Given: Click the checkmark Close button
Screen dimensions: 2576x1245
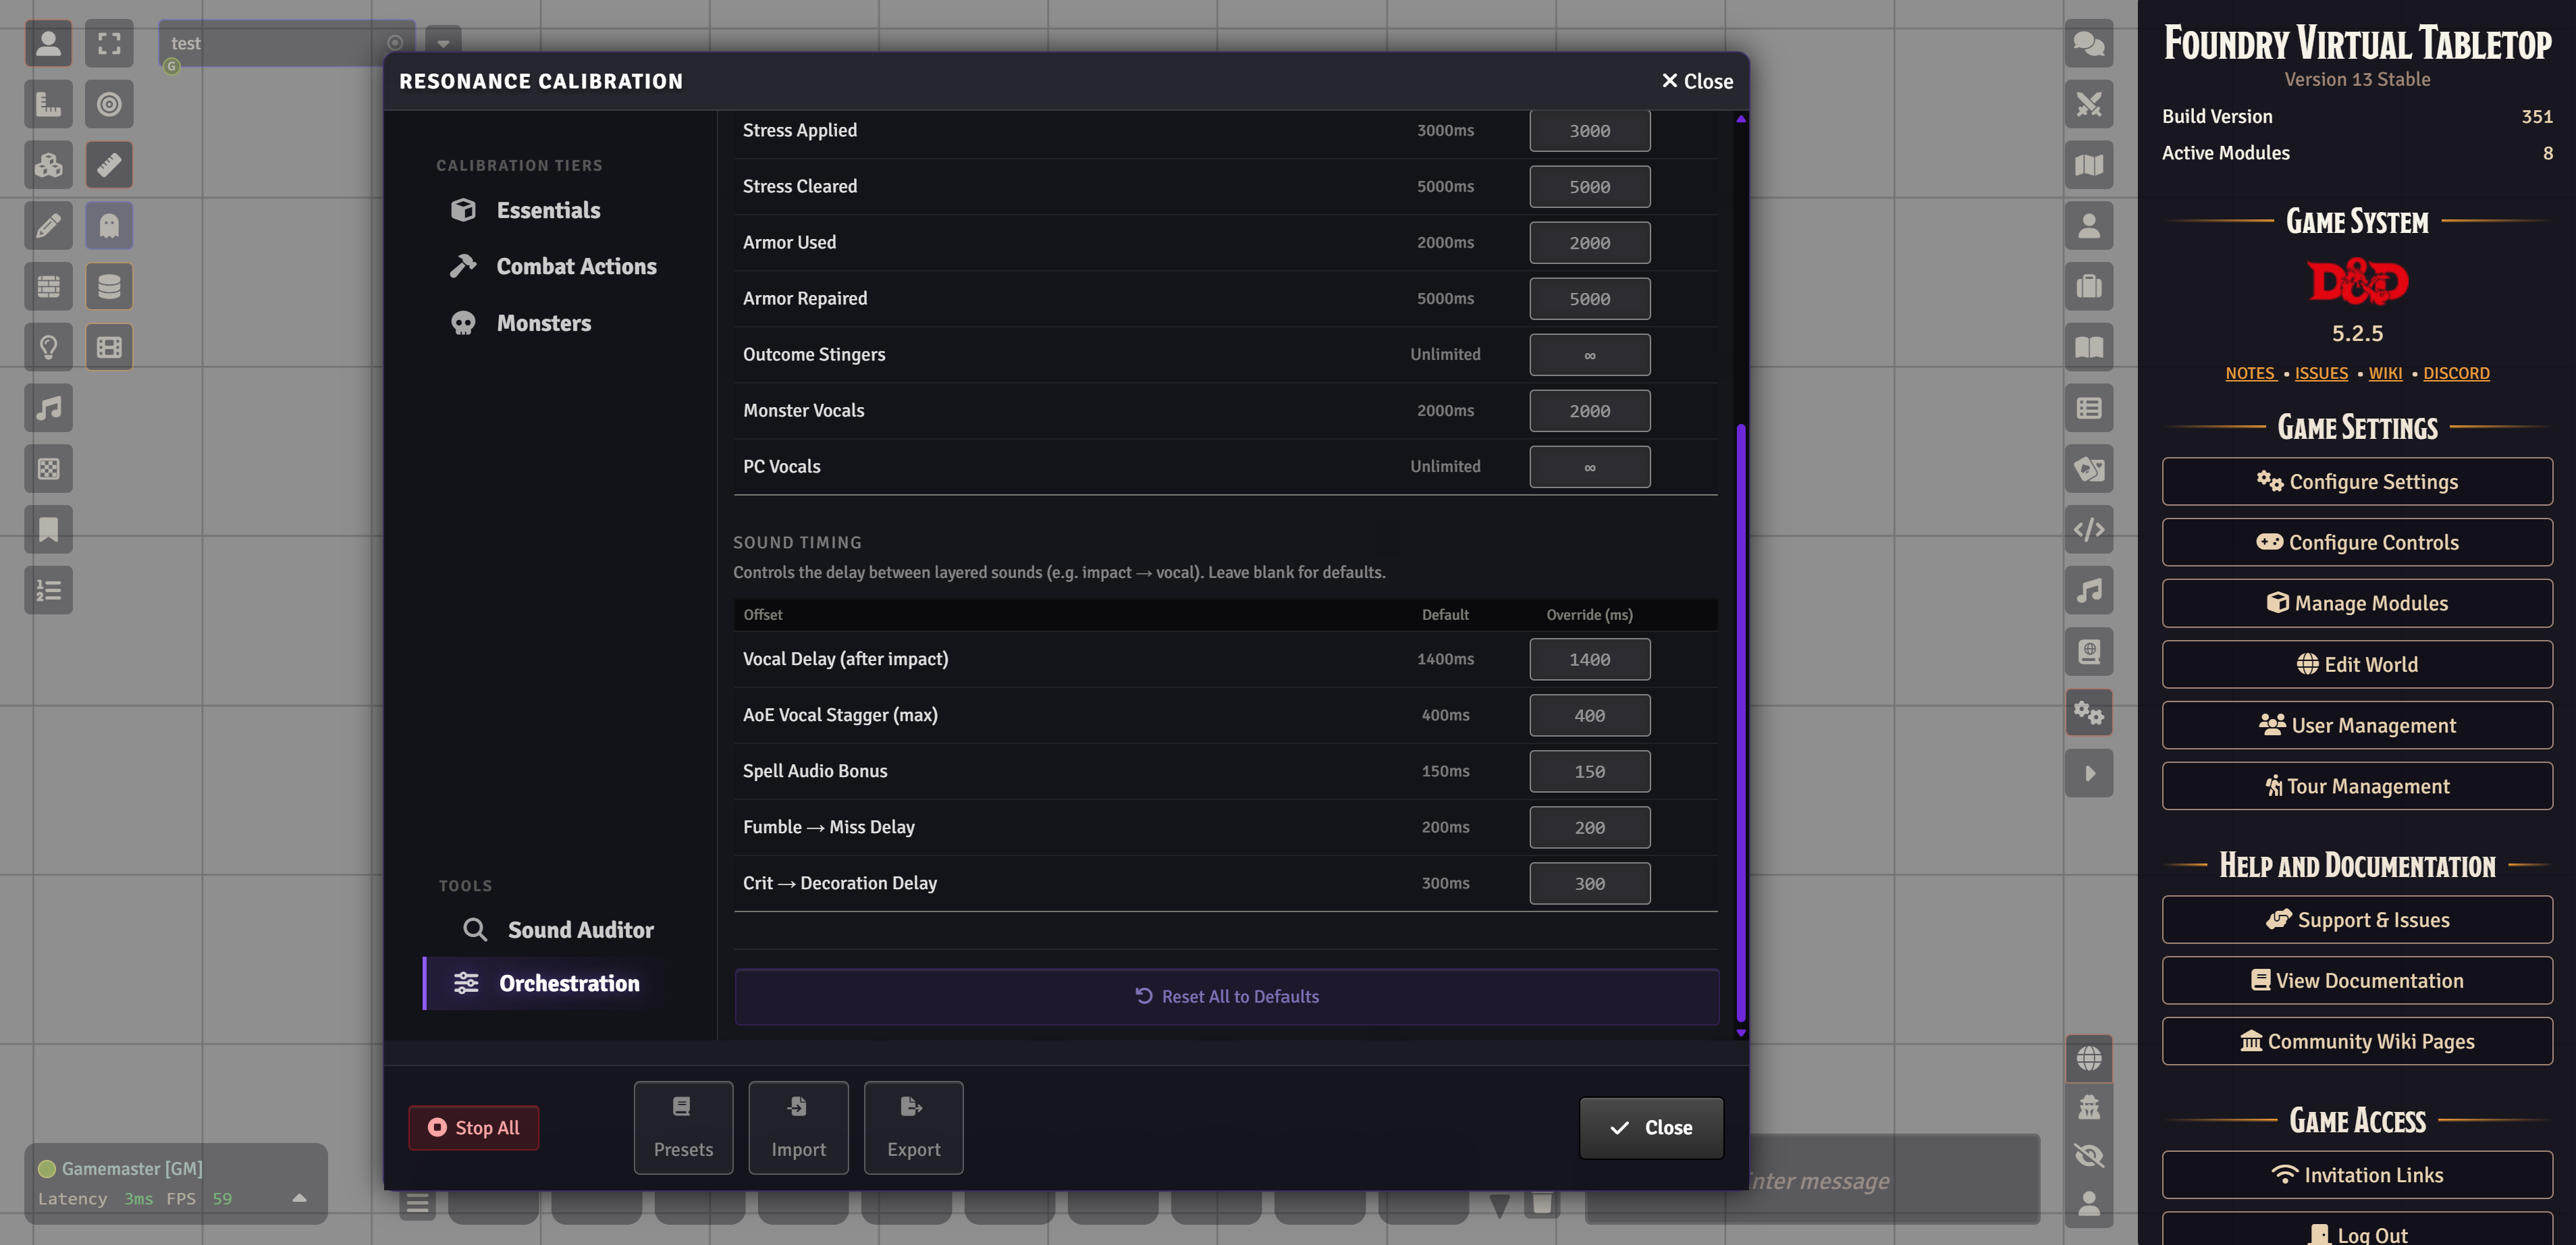Looking at the screenshot, I should [x=1650, y=1127].
